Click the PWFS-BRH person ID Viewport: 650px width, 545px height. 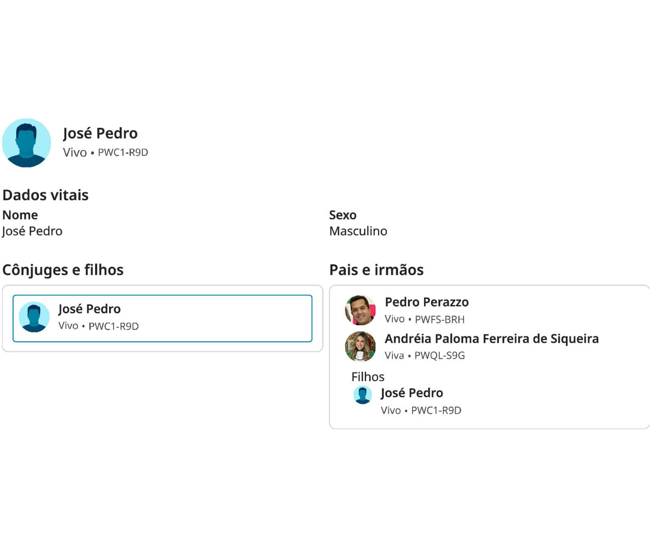439,319
